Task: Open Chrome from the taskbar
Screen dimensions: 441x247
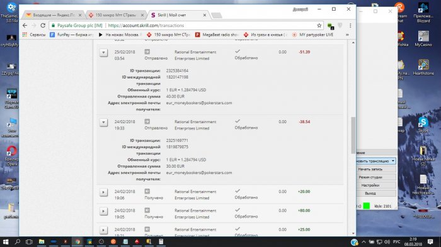Action: pos(77,242)
